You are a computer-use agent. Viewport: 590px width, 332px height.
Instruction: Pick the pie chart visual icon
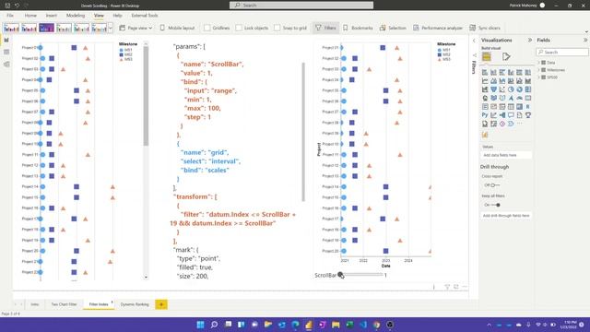(x=511, y=89)
